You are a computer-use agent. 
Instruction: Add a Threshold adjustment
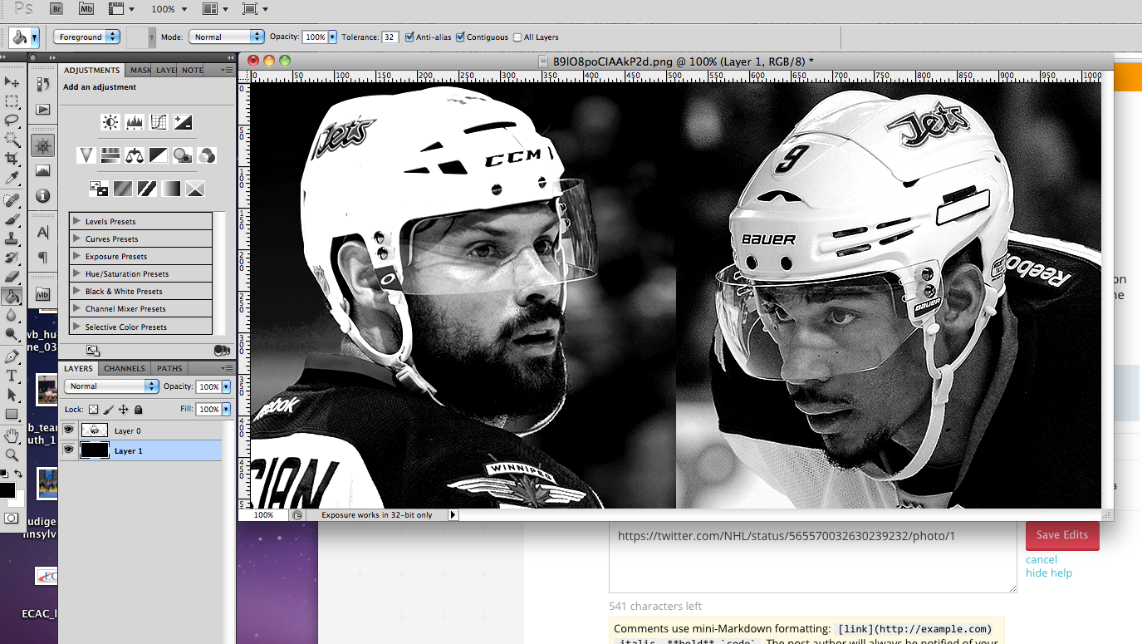[147, 189]
